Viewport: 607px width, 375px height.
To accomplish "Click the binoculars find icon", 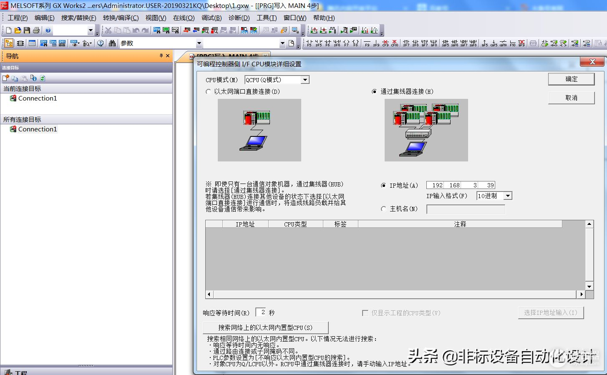I will pos(112,43).
